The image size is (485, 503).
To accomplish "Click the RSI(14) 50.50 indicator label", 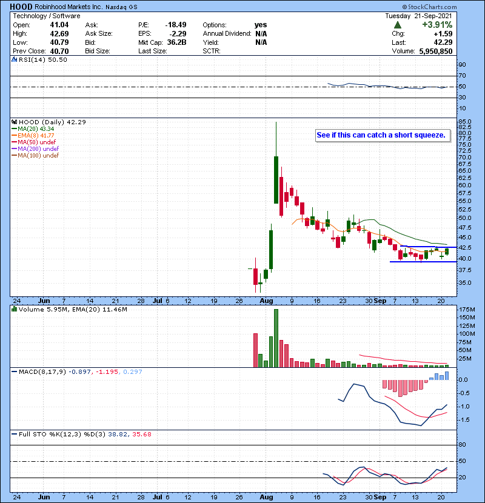I will click(x=42, y=59).
